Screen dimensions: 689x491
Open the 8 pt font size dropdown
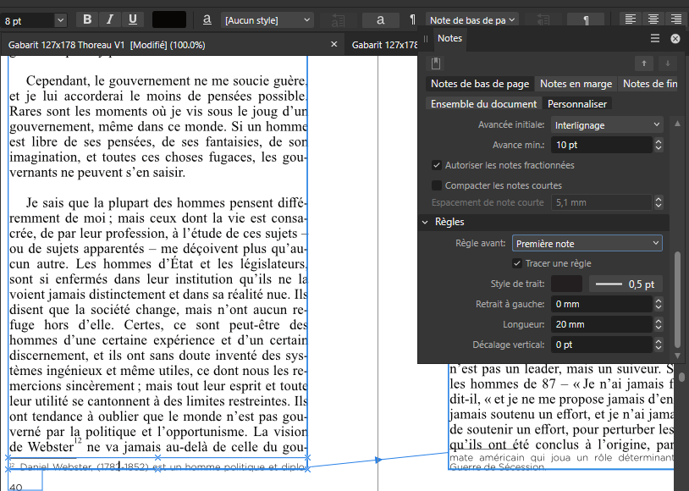[x=61, y=20]
